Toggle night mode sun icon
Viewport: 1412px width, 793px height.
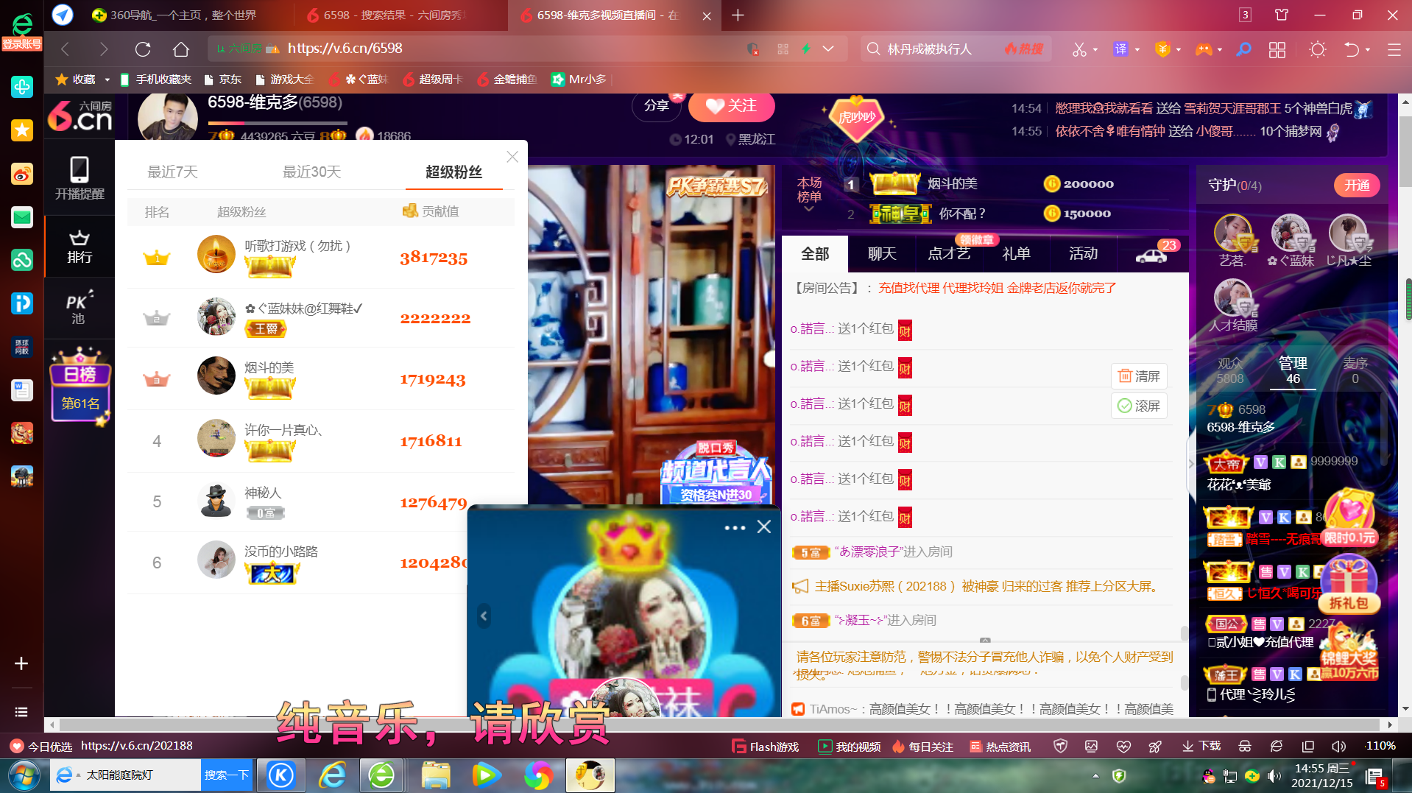[x=1317, y=49]
